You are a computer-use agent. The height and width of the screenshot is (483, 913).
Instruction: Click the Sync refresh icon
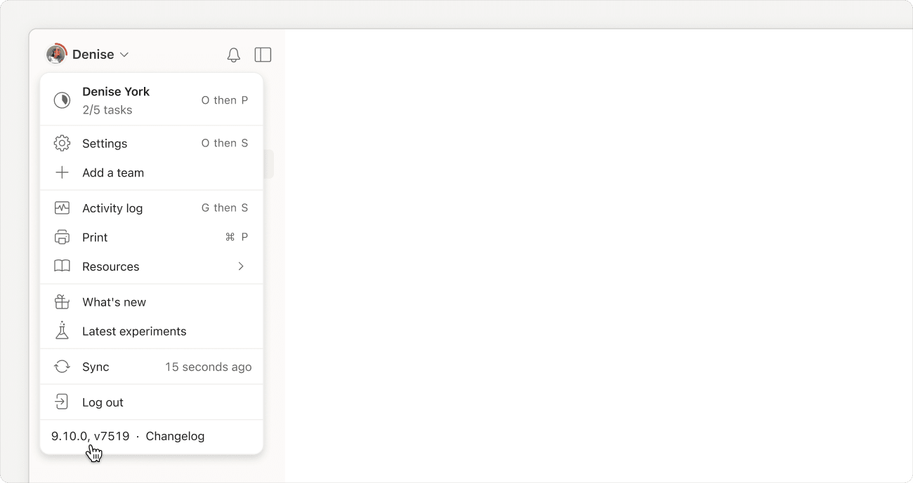point(62,366)
